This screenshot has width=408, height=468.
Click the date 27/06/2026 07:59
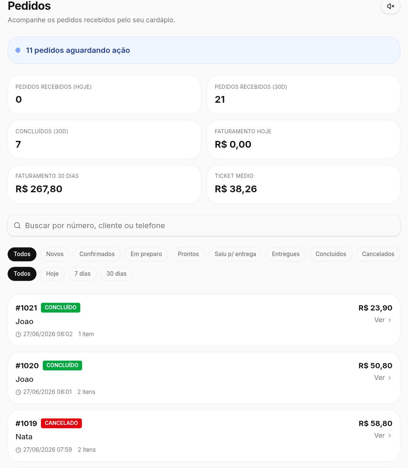[x=48, y=450]
